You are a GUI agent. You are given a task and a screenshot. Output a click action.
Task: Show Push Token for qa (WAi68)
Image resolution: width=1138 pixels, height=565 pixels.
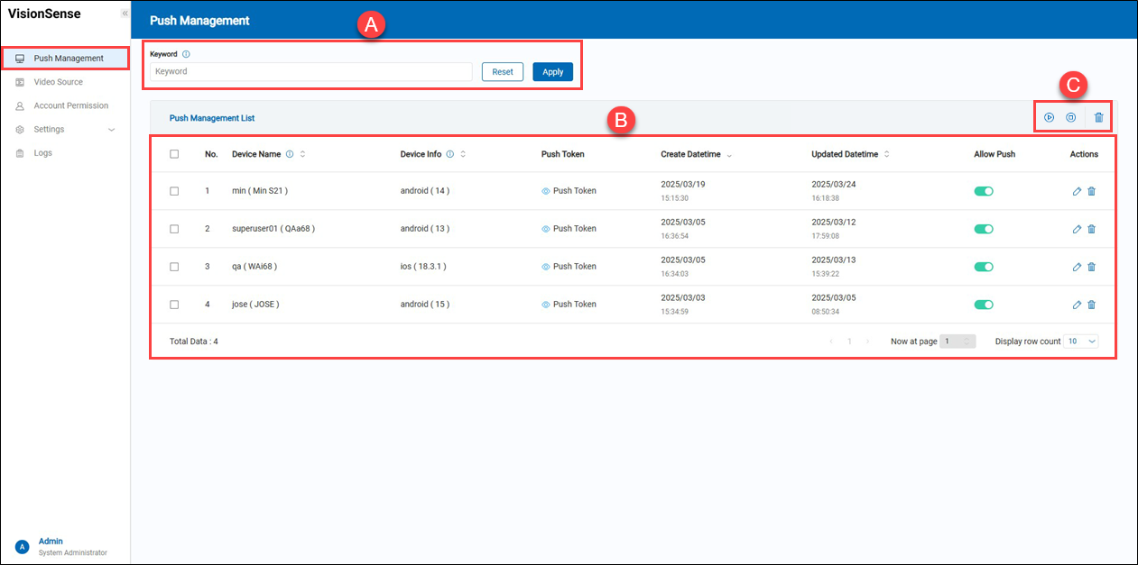(569, 267)
